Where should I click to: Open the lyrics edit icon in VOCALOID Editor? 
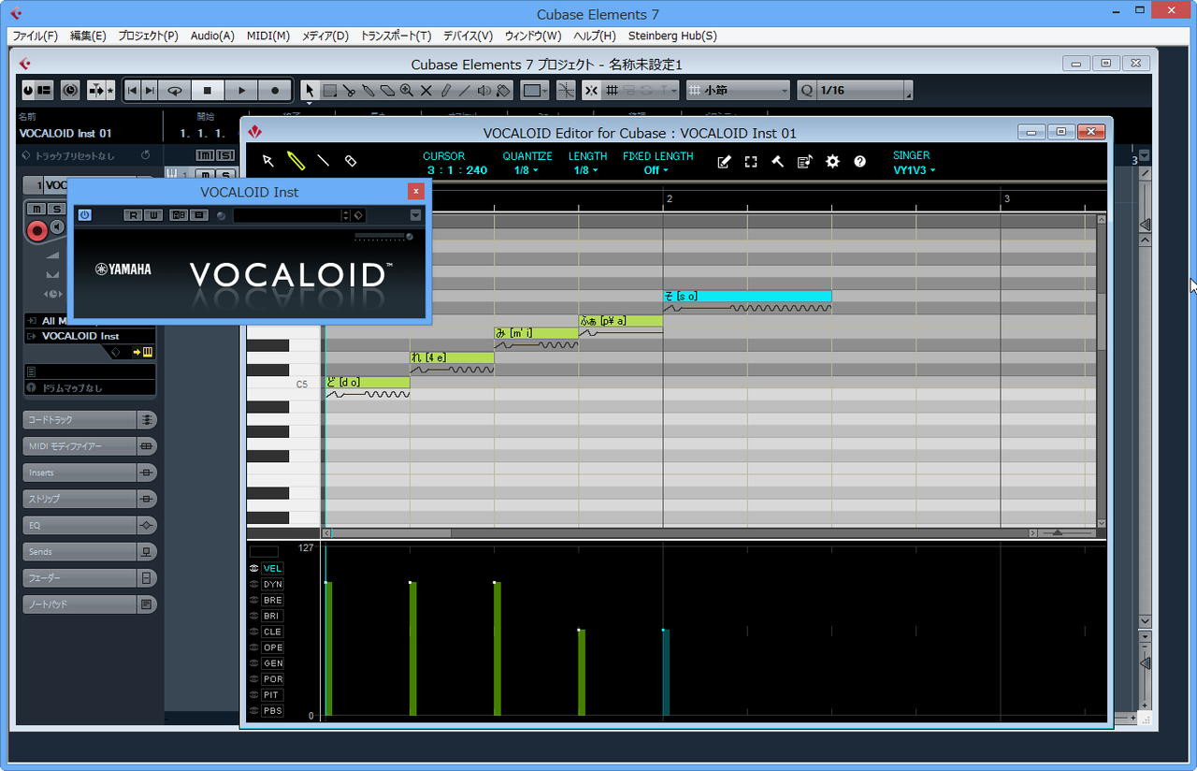click(x=723, y=162)
